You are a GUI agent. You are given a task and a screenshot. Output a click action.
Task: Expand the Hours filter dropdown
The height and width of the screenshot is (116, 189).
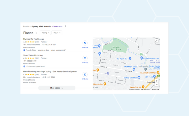coord(57,33)
